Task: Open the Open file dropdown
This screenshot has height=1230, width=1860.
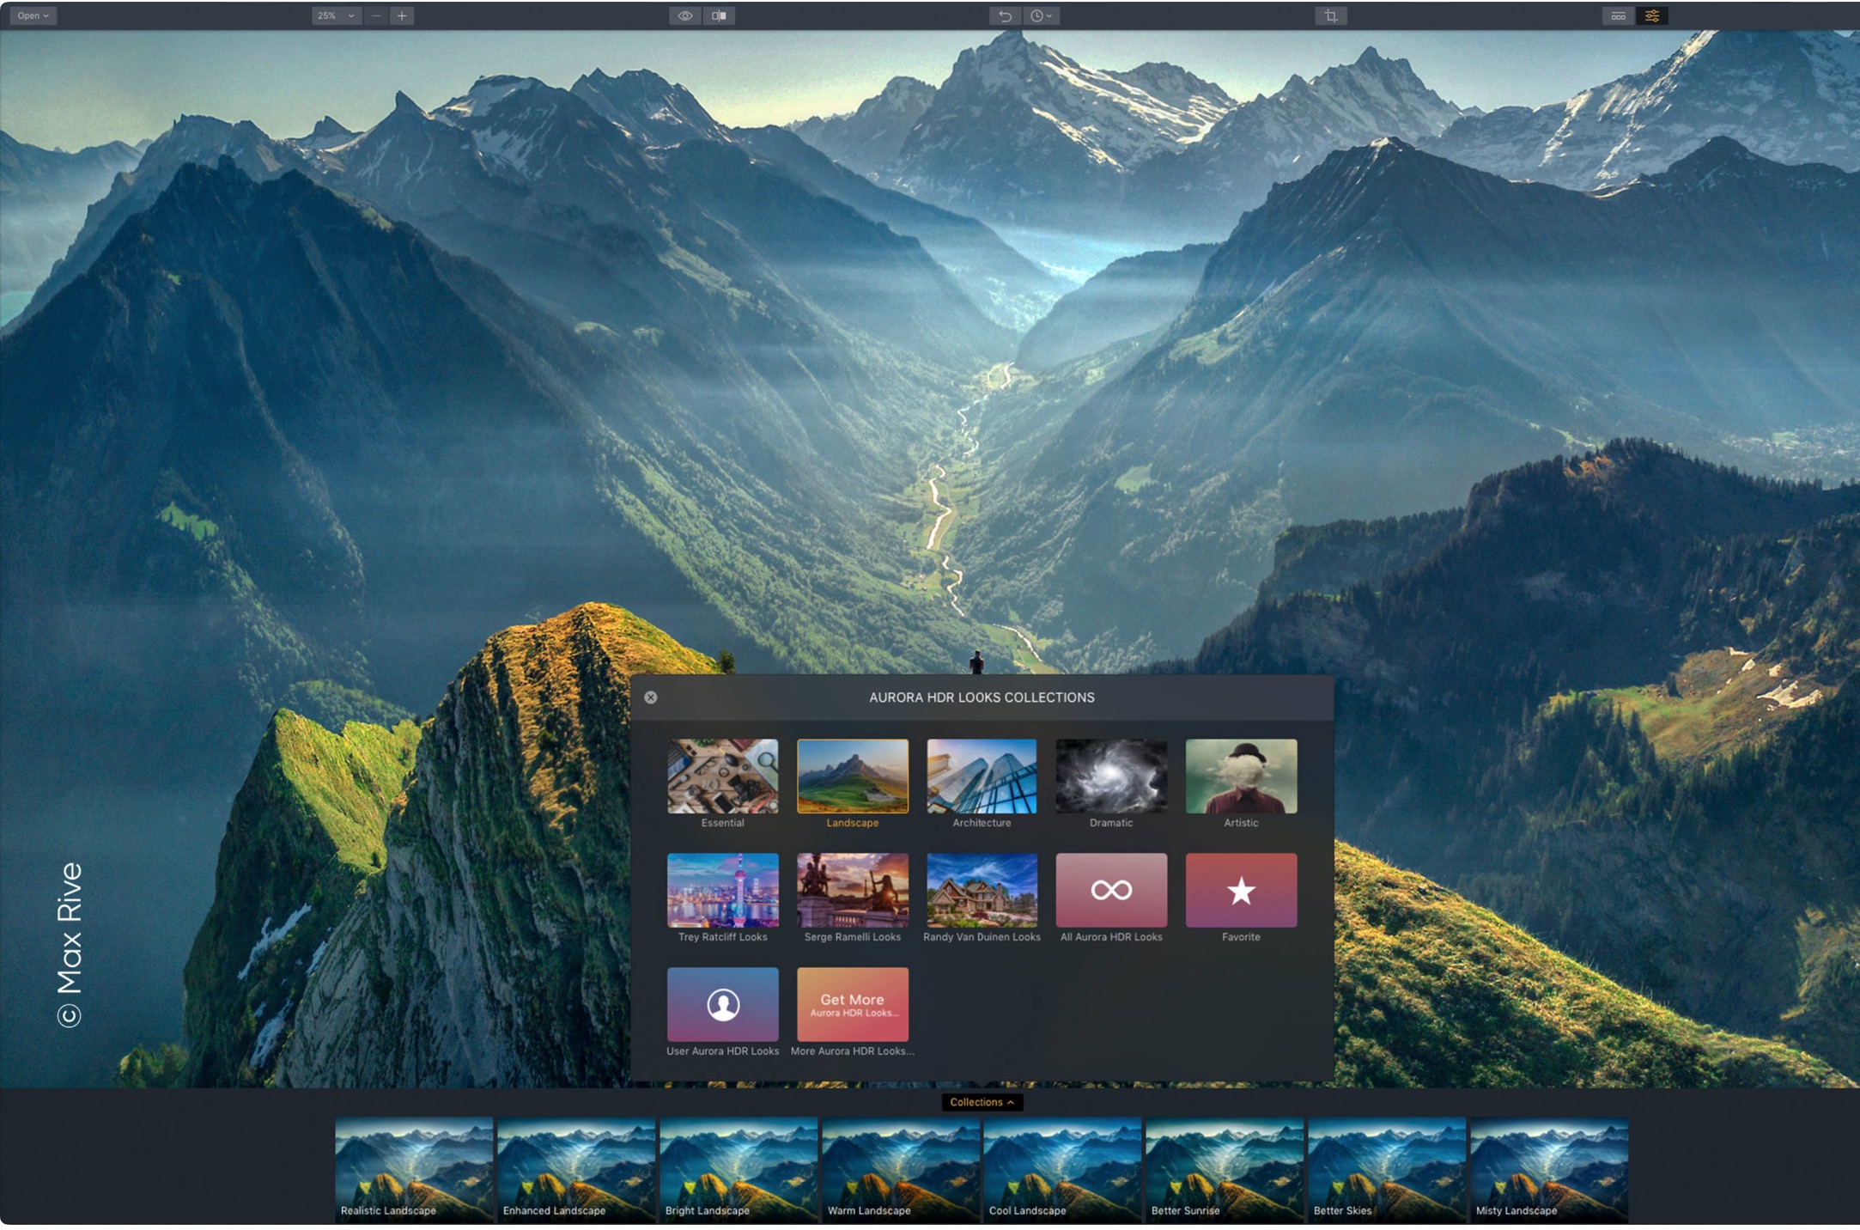Action: 33,15
